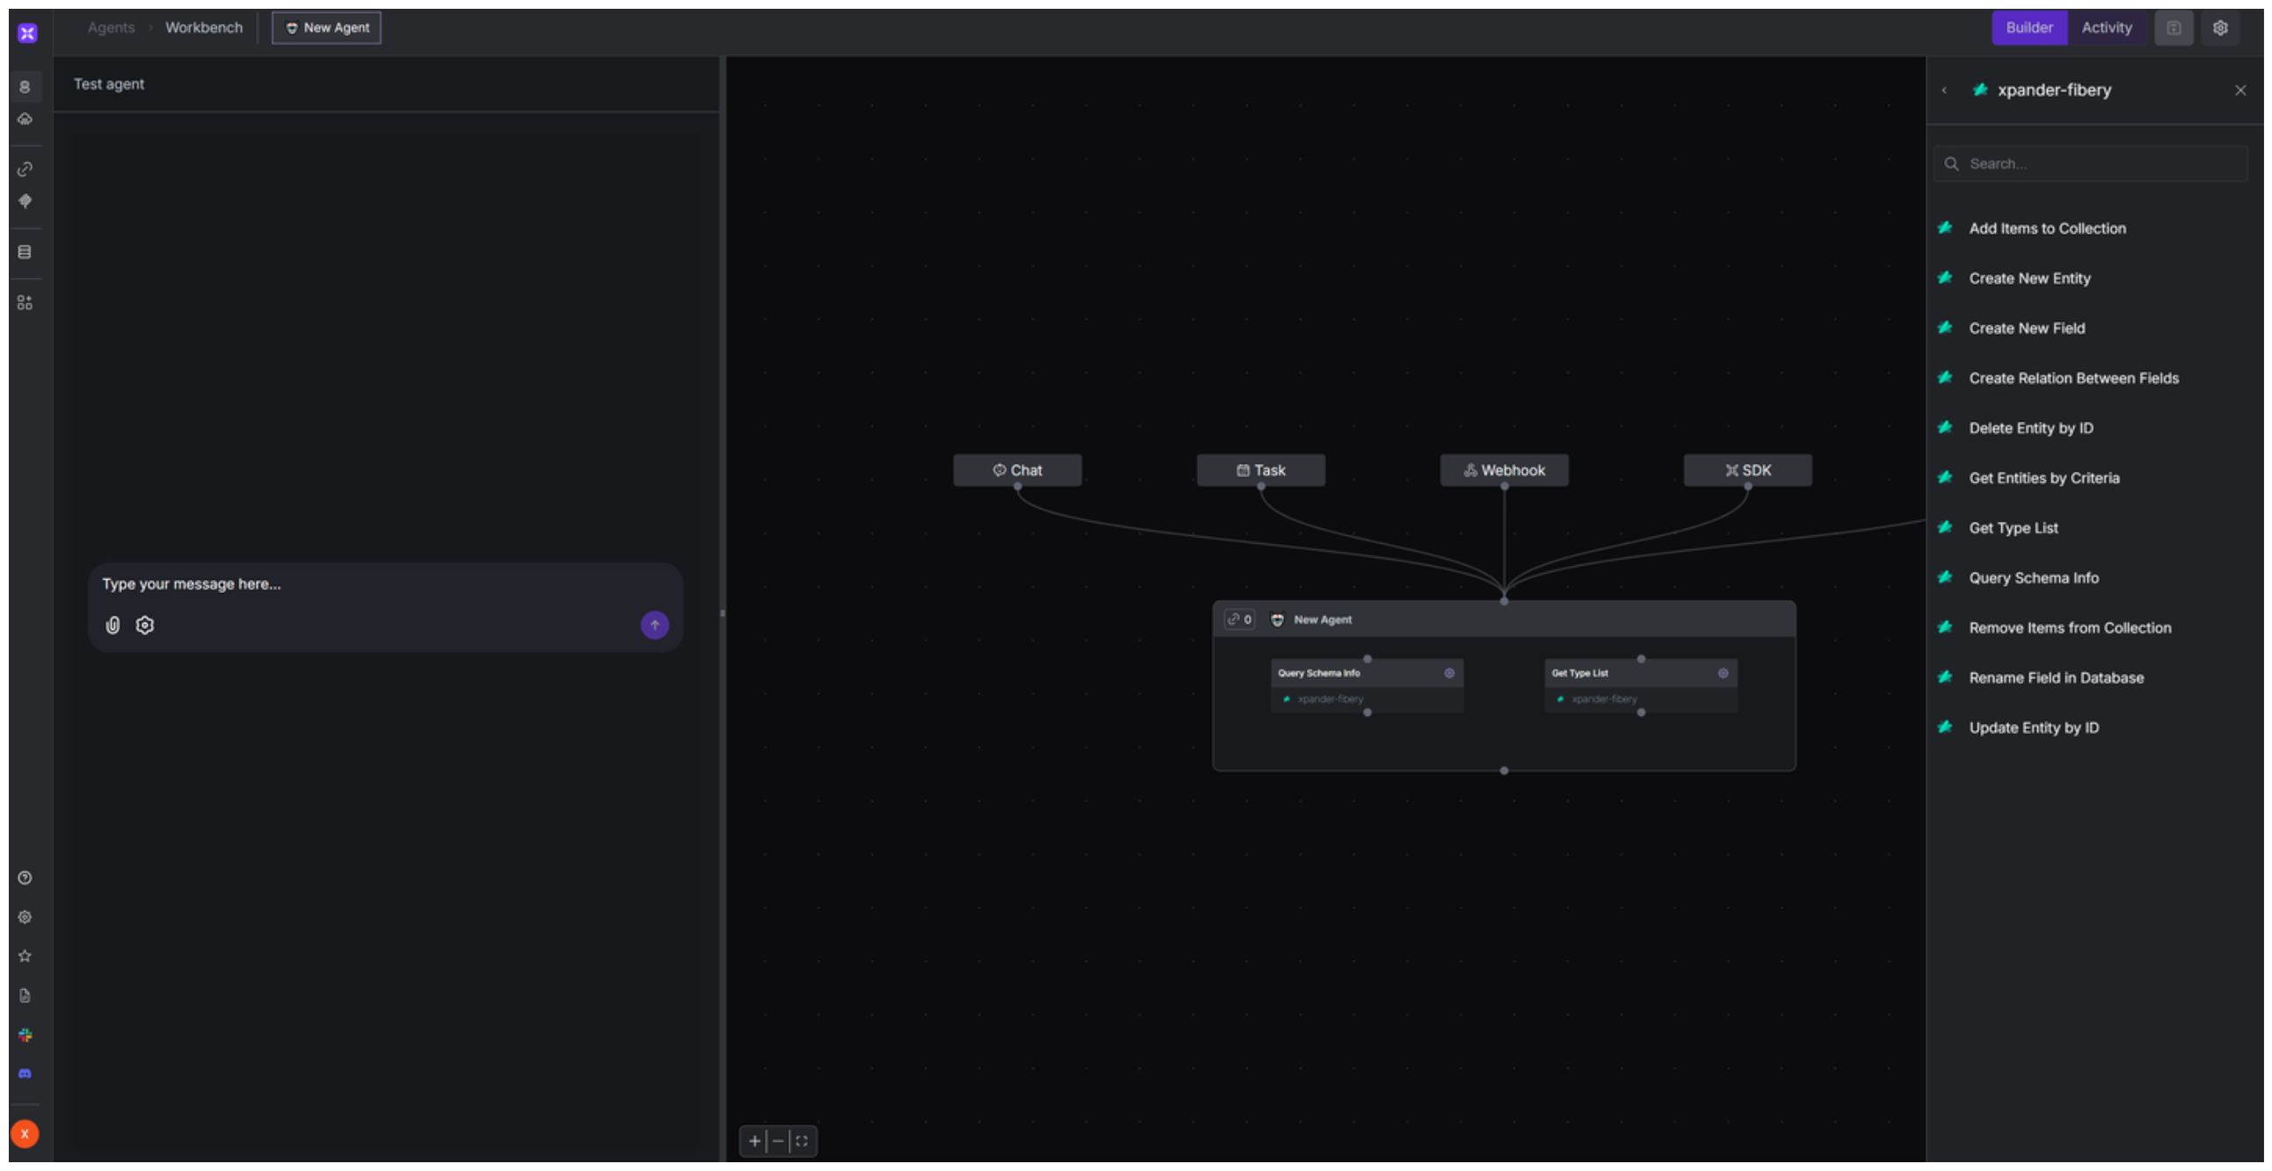Select Create New Entity operation
This screenshot has height=1171, width=2272.
2029,278
